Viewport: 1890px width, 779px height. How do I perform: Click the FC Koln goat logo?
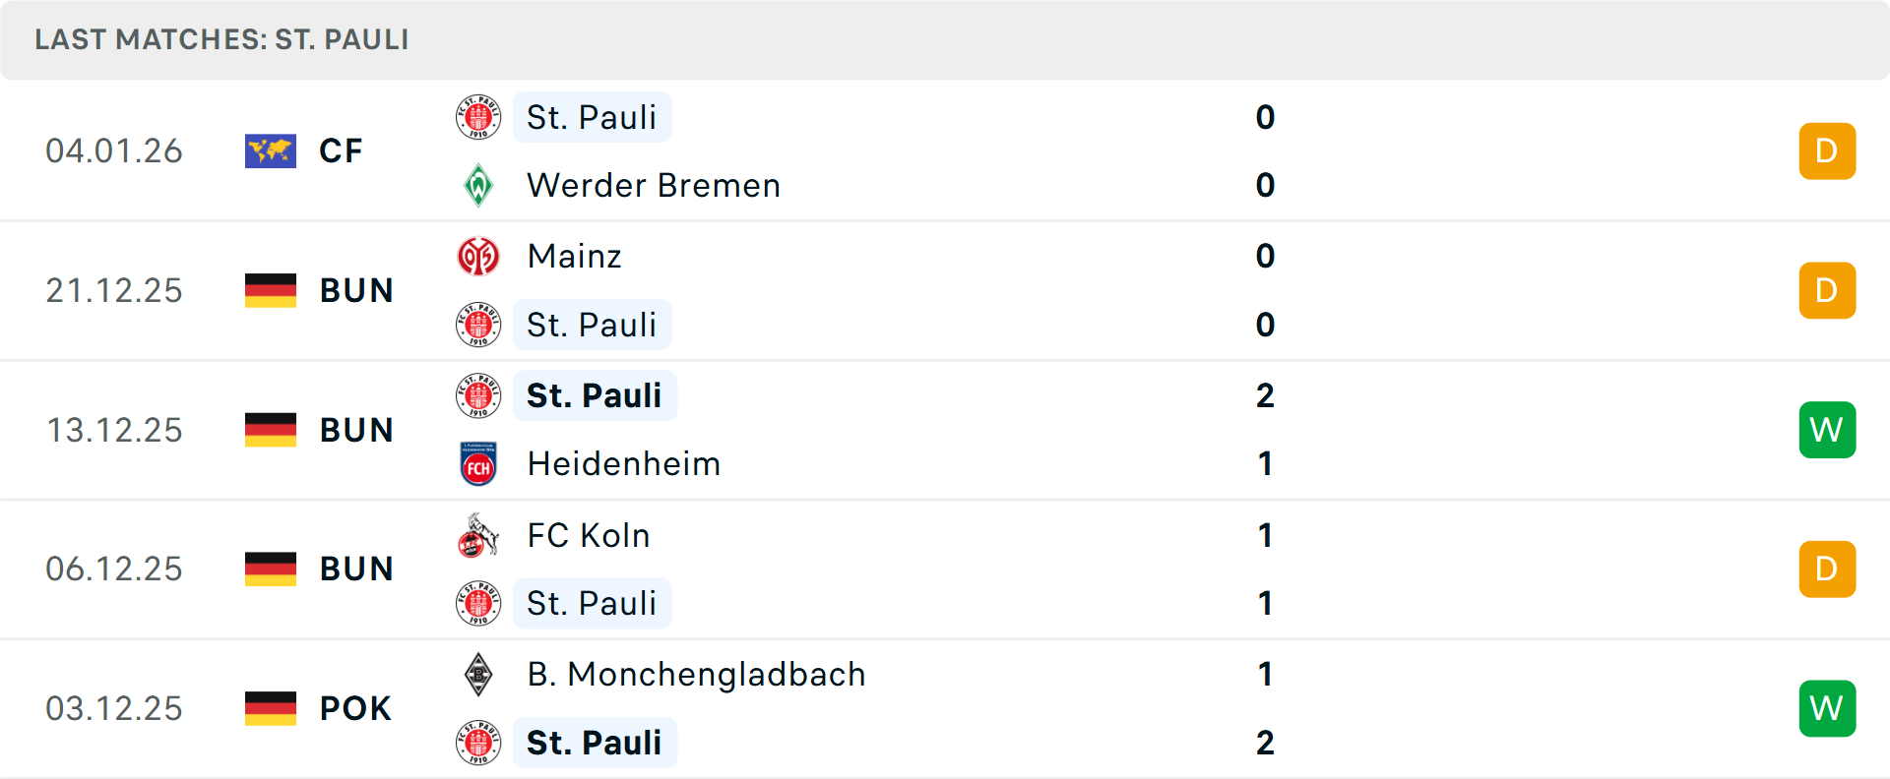coord(478,536)
